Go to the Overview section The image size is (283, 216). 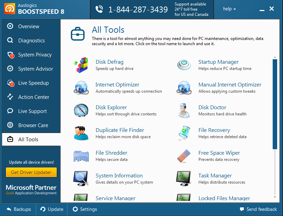[x=31, y=26]
